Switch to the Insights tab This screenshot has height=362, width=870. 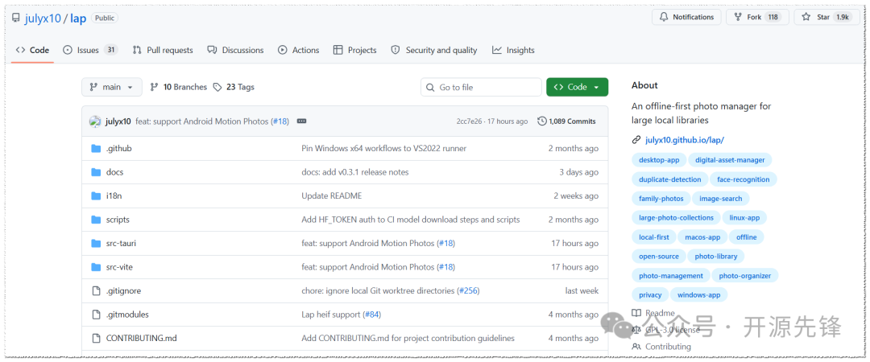(513, 50)
